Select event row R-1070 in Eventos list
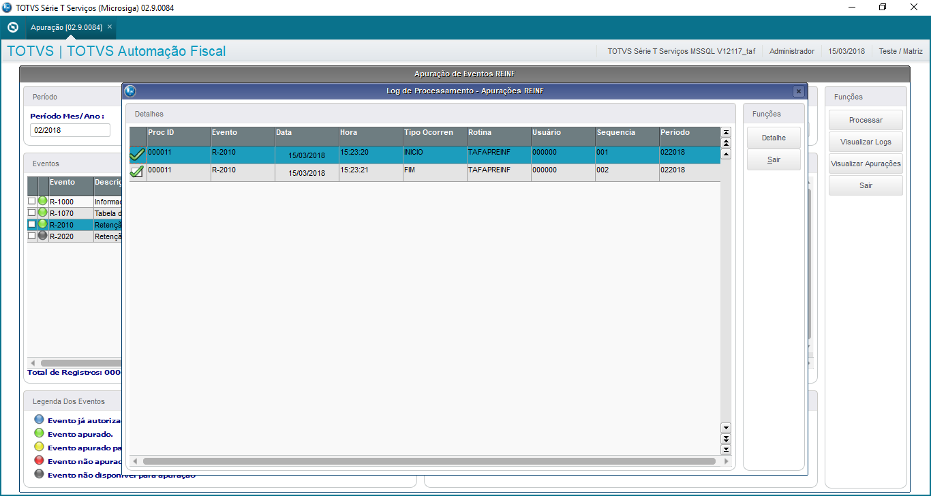931x496 pixels. point(74,213)
